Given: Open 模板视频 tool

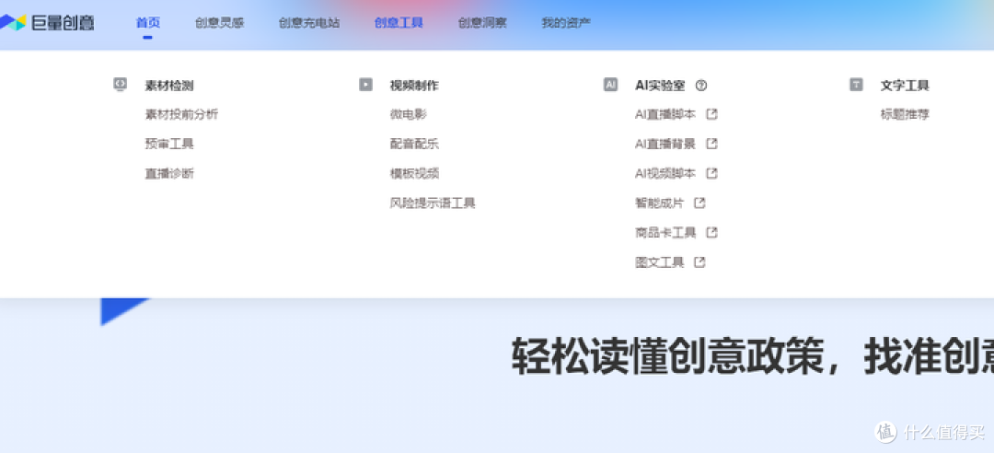Looking at the screenshot, I should click(414, 173).
